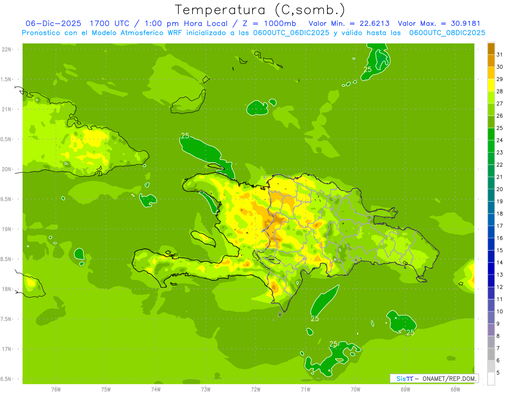
Task: Click the 18N latitude axis label
Action: [7, 289]
